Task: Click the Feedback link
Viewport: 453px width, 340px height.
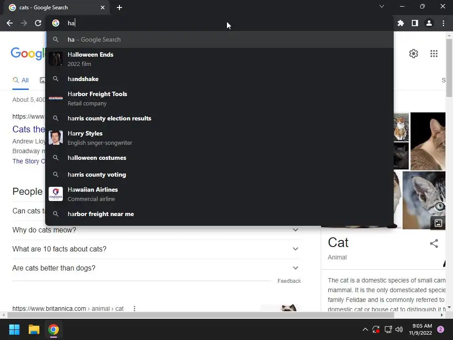Action: tap(289, 281)
